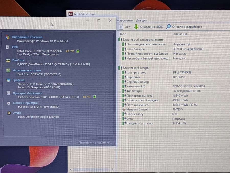
Task: Click the Звіт document icon
Action: click(121, 27)
